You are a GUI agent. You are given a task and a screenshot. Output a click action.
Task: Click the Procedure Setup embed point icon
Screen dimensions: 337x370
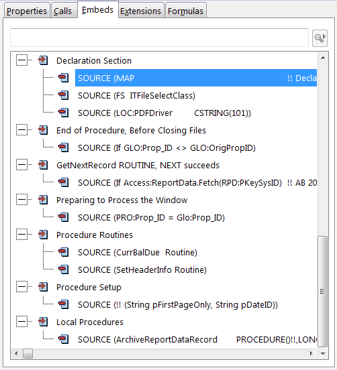pos(43,287)
